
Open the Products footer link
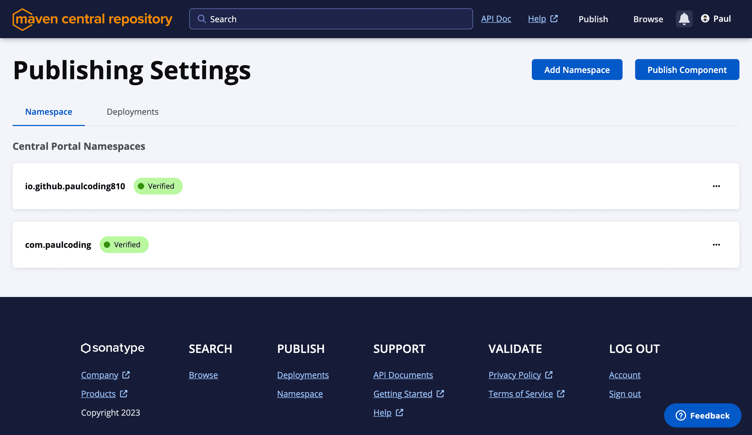98,394
